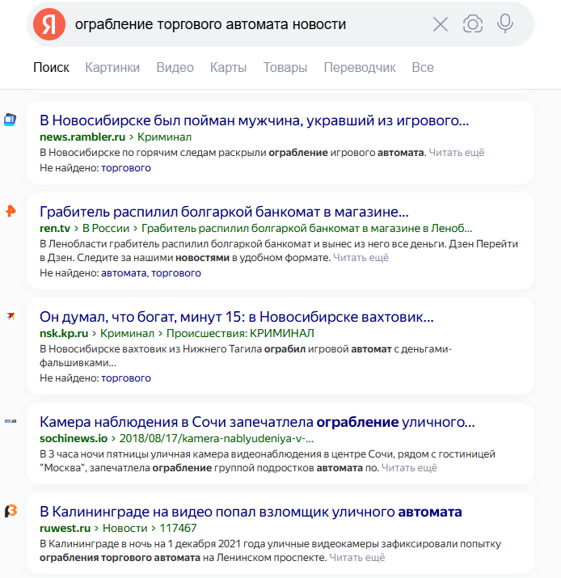The width and height of the screenshot is (561, 578).
Task: Click the ruwest.ru favicon
Action: point(11,512)
